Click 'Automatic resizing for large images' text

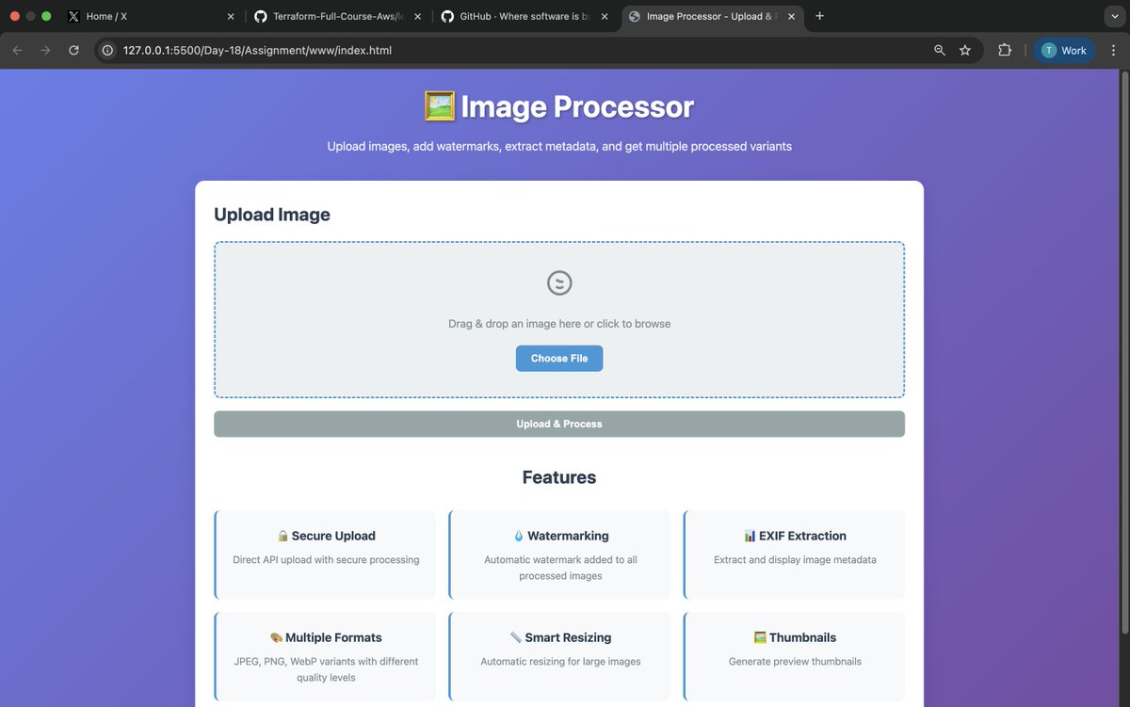coord(560,662)
